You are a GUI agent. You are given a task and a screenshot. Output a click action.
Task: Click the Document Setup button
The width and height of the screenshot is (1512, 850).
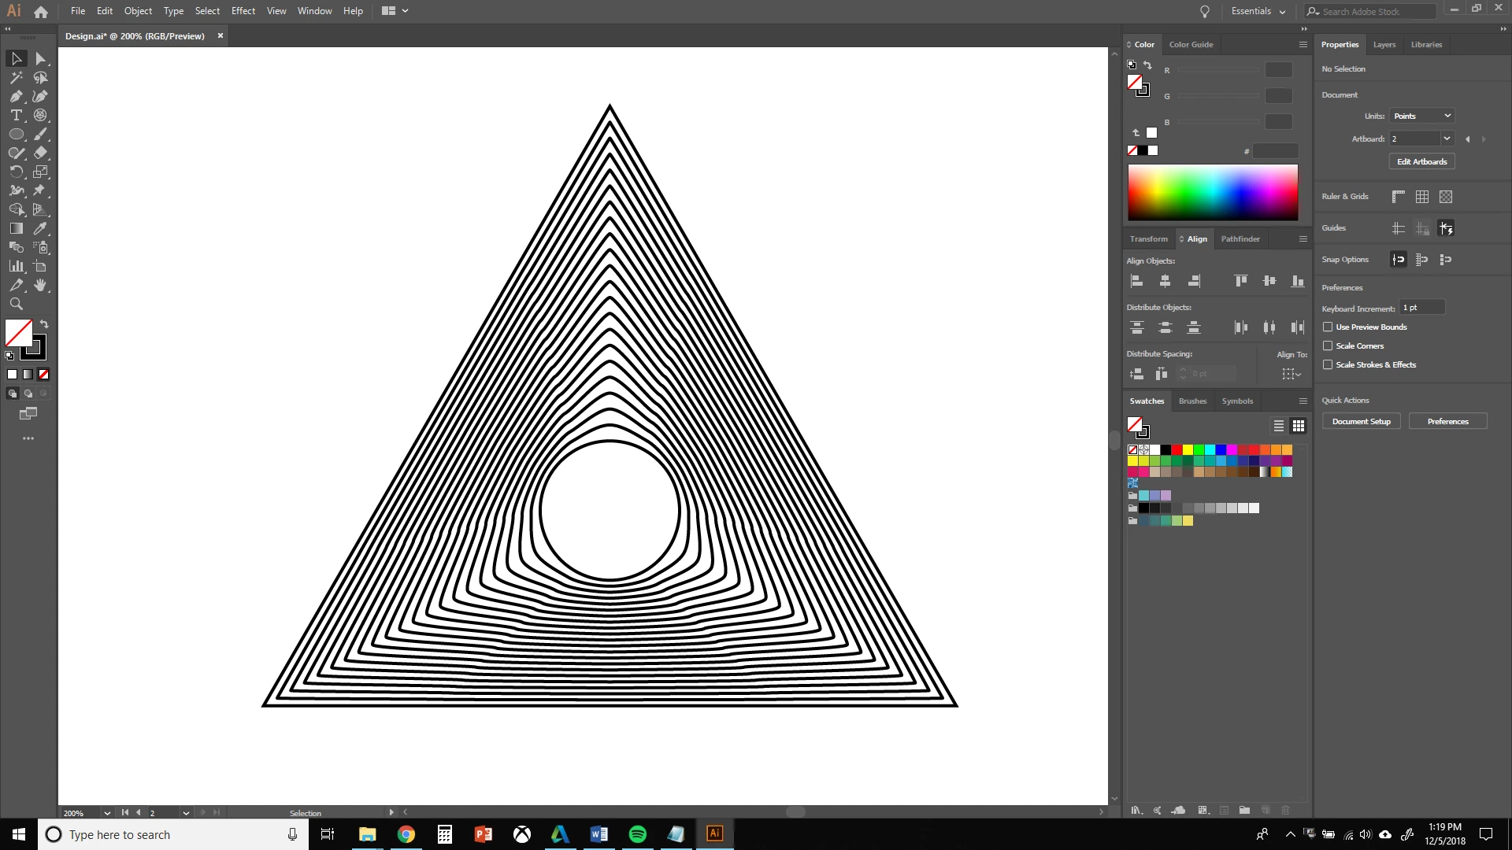pos(1361,421)
